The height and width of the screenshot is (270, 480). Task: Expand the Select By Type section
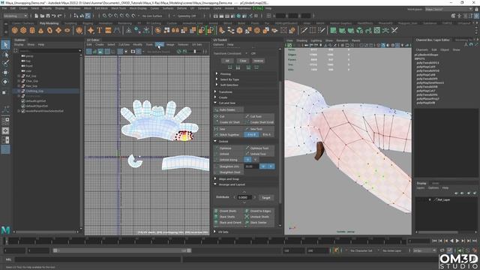pos(217,79)
